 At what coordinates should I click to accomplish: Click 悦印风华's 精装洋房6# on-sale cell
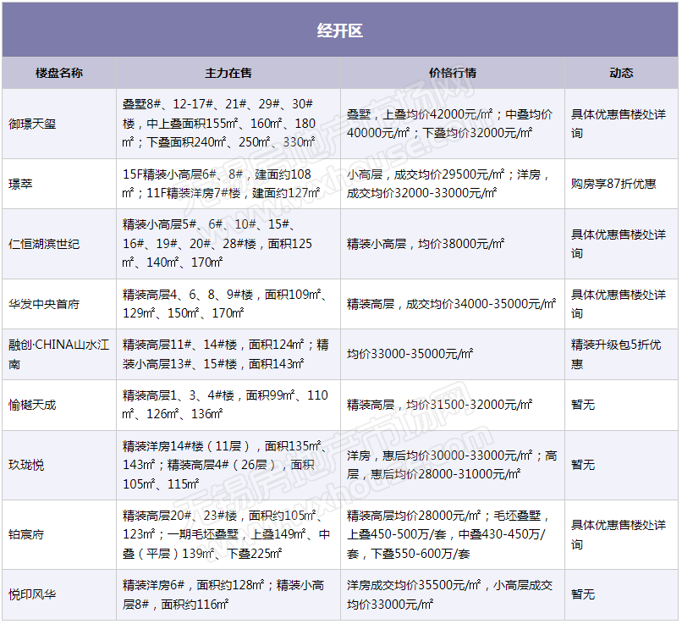click(228, 594)
